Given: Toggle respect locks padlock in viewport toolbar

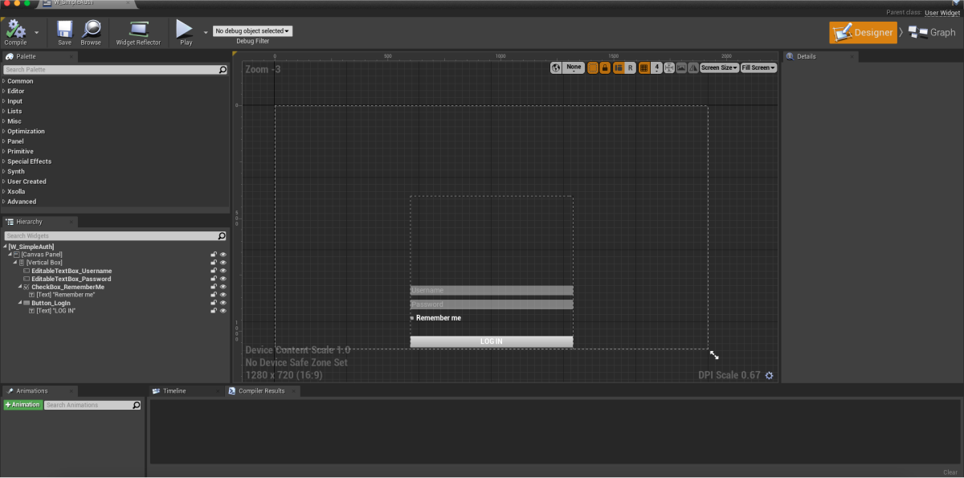Looking at the screenshot, I should pos(605,68).
